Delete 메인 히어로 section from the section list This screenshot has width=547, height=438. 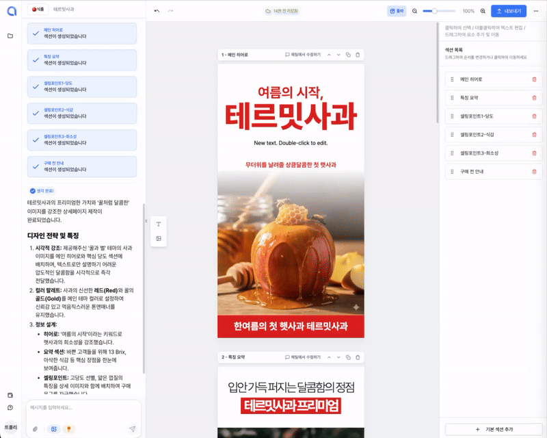(534, 79)
